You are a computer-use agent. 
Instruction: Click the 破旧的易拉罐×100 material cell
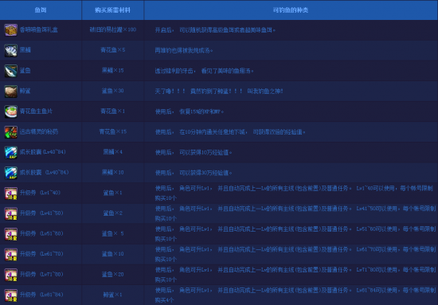[113, 30]
